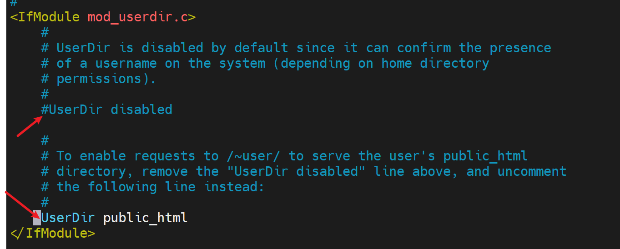620x249 pixels.
Task: Place cursor on the word "confirm"
Action: pos(424,48)
